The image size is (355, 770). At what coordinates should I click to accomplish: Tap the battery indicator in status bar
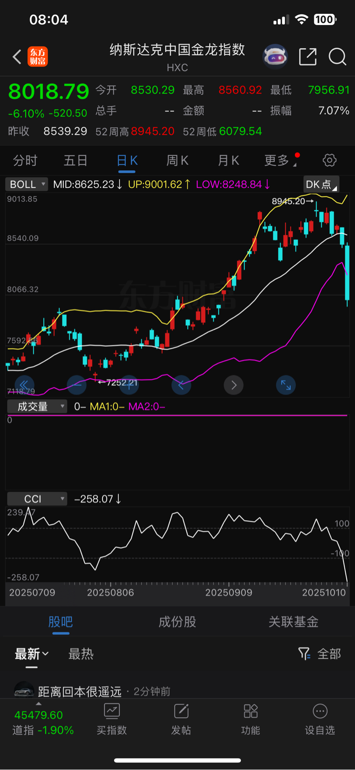pyautogui.click(x=325, y=19)
